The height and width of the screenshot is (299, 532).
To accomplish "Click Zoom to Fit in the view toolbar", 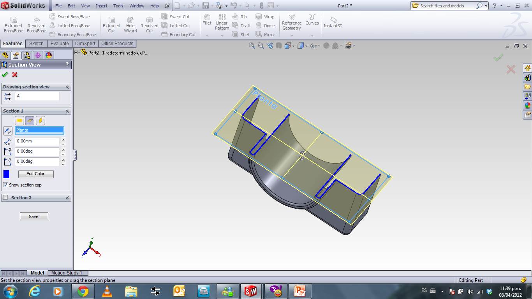I will [x=251, y=45].
